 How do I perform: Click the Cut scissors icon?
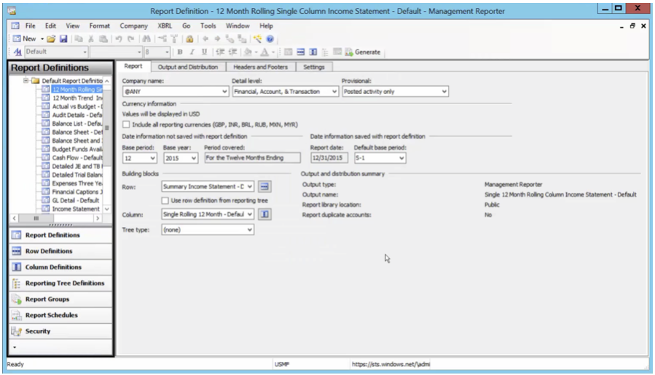pos(90,39)
